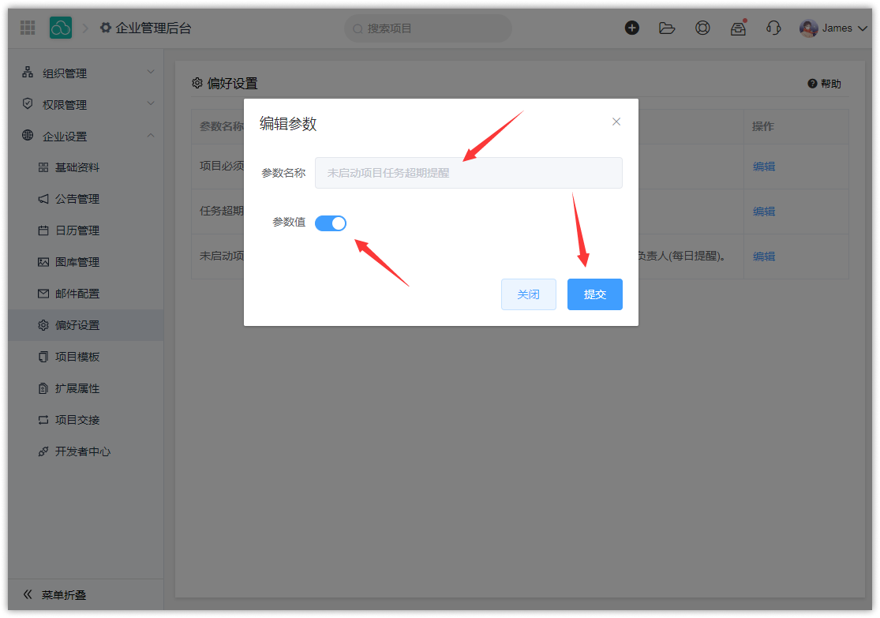The width and height of the screenshot is (880, 618).
Task: Open the inbox notification icon
Action: pos(738,28)
